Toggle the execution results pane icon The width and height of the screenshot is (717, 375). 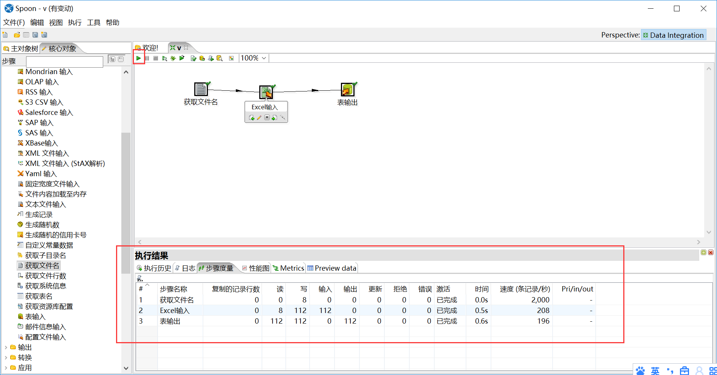[x=231, y=58]
